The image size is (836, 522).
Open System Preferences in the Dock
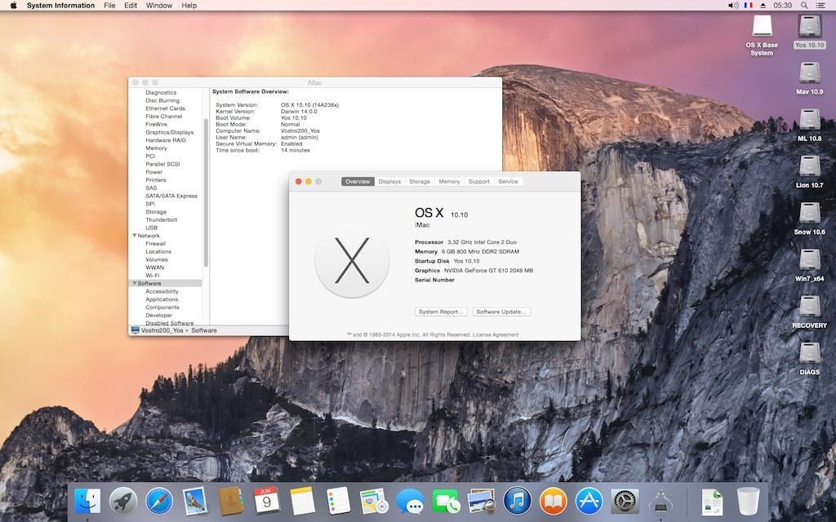[625, 500]
